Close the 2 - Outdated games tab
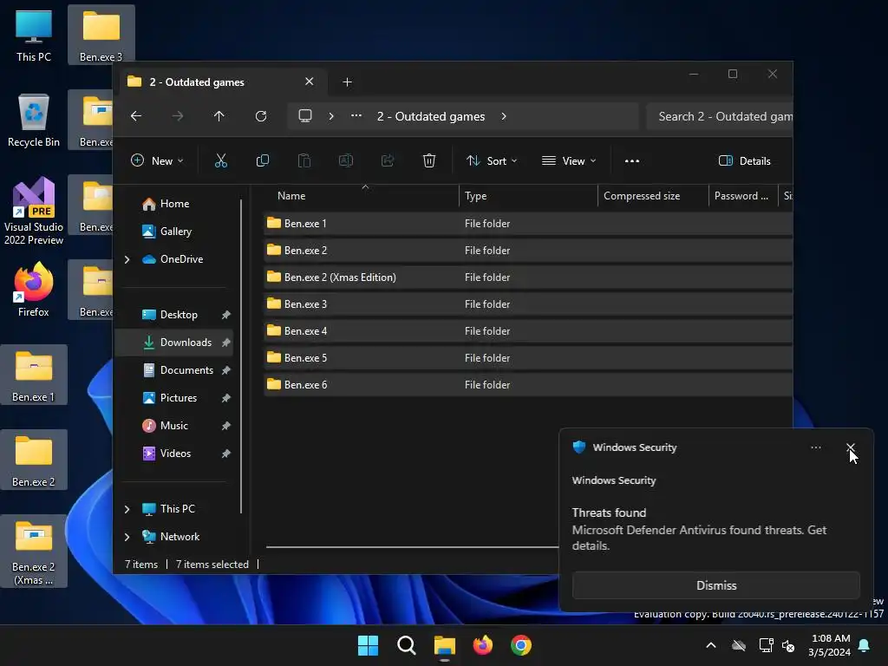 coord(310,82)
